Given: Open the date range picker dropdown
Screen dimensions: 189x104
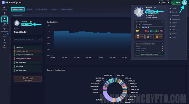Looking at the screenshot, I should click(x=28, y=40).
